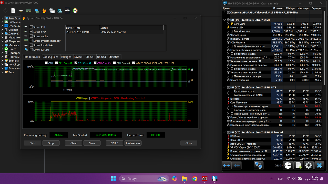Open the monitor diagnostics icon in AIDA64 toolbar
Image resolution: width=328 pixels, height=184 pixels.
tap(37, 10)
